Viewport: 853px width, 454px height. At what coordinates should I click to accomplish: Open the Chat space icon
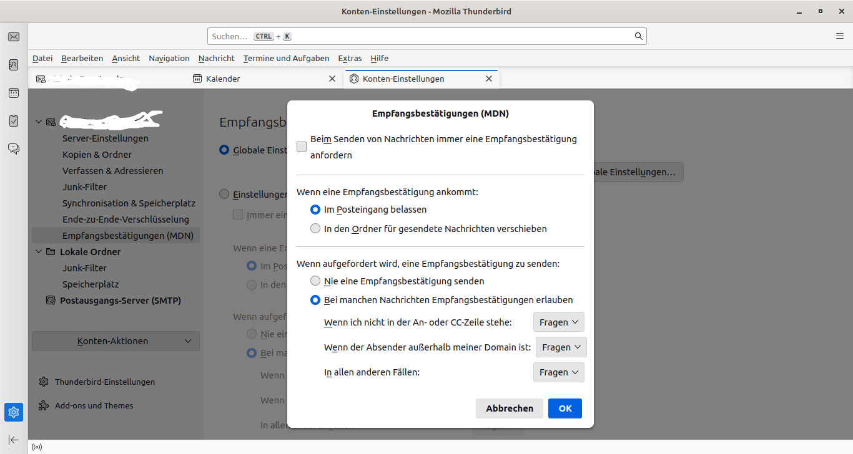coord(14,148)
